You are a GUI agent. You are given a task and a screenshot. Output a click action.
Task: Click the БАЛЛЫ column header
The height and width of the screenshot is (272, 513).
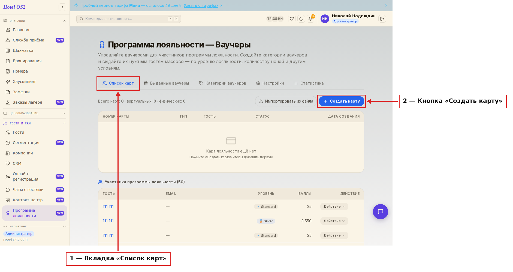(x=305, y=194)
